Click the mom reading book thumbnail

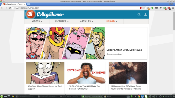[45, 73]
